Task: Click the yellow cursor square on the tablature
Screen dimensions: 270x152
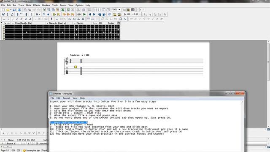Action: coord(76,67)
